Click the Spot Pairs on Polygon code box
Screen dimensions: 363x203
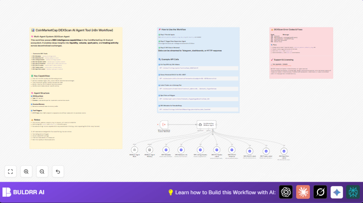[198, 99]
